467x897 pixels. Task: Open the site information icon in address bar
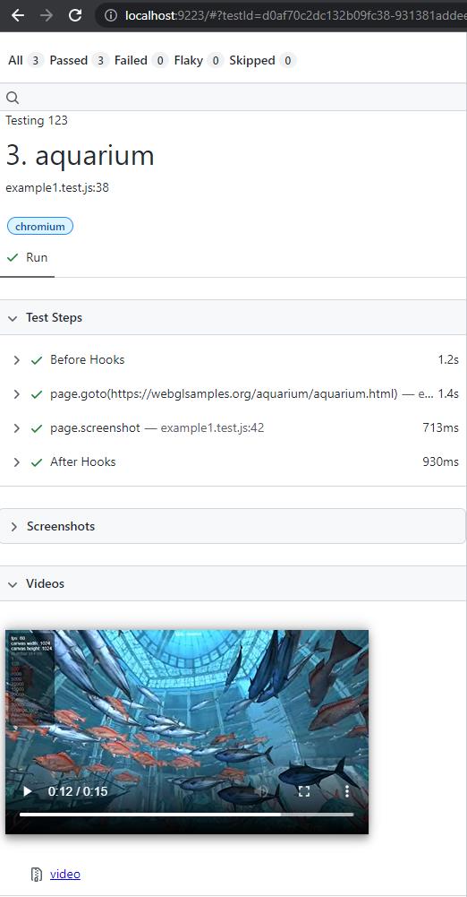click(x=111, y=15)
